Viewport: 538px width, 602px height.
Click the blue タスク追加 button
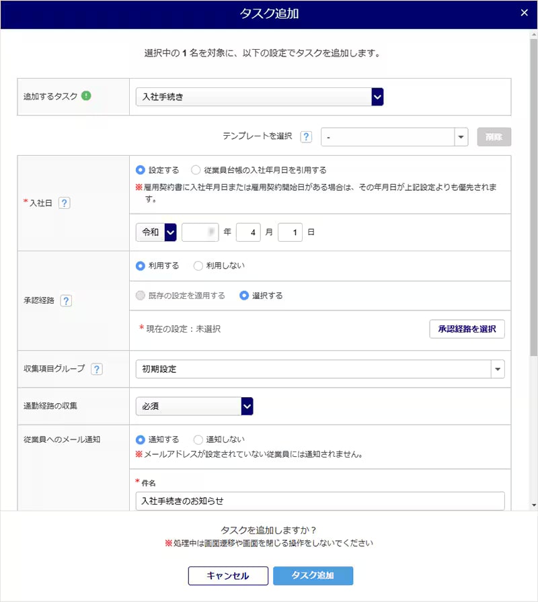click(x=313, y=576)
